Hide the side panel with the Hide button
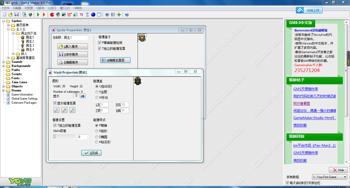Viewport: 350px width, 188px height. click(x=338, y=170)
